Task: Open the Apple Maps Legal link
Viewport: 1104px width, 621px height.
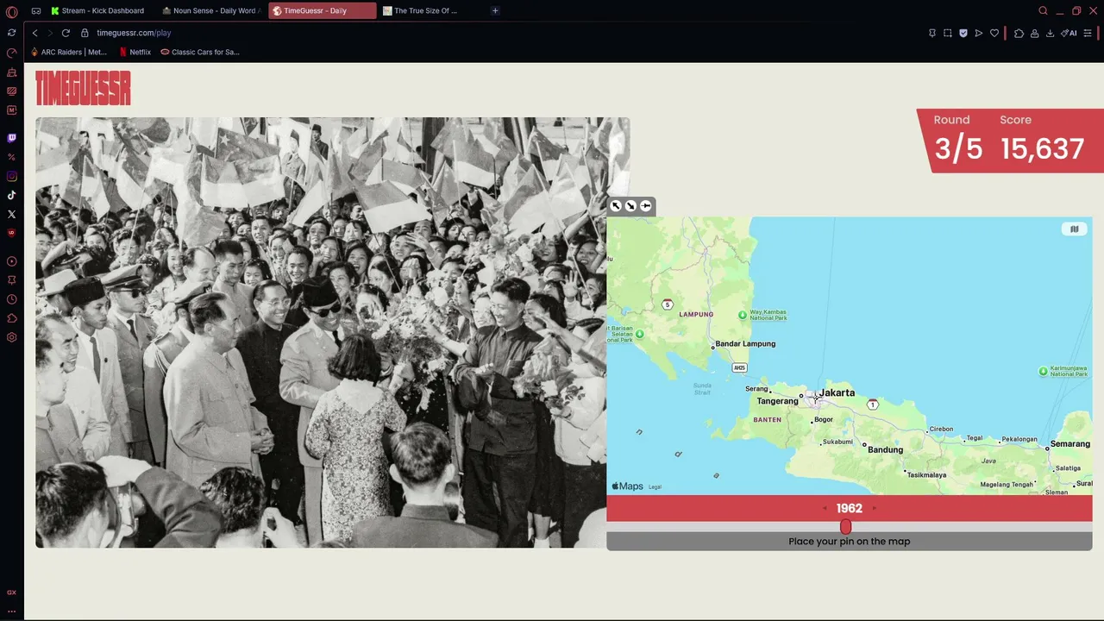Action: [x=655, y=487]
